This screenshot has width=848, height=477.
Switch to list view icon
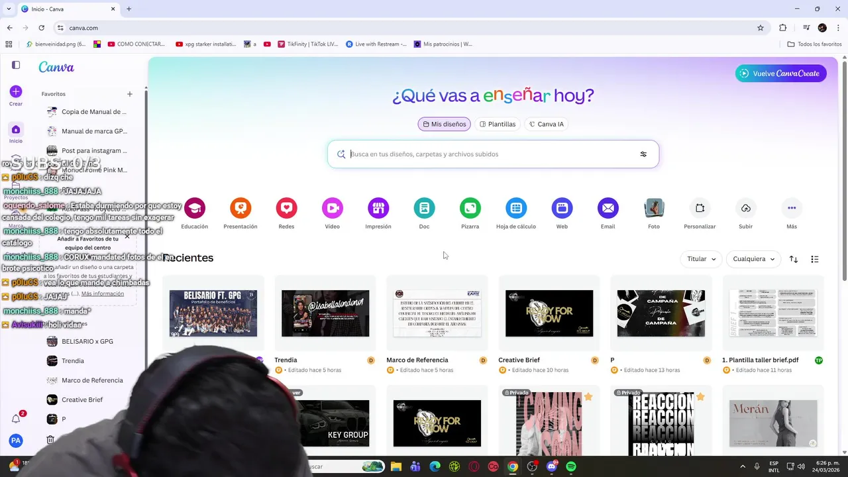tap(815, 259)
